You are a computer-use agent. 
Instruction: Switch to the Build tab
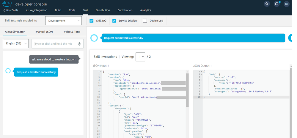click(58, 10)
